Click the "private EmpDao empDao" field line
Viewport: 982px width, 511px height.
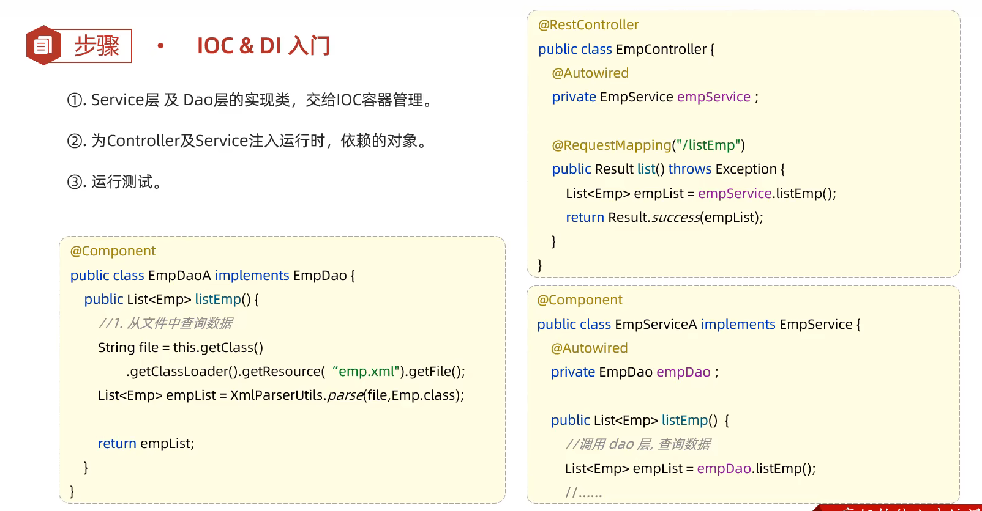pyautogui.click(x=634, y=372)
